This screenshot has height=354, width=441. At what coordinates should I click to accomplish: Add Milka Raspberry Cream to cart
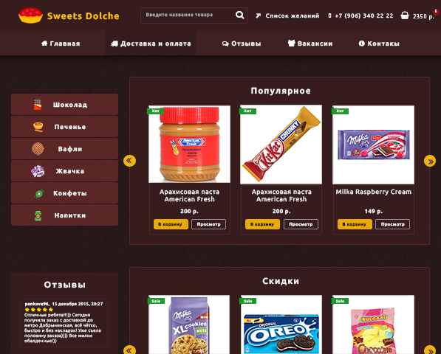355,224
